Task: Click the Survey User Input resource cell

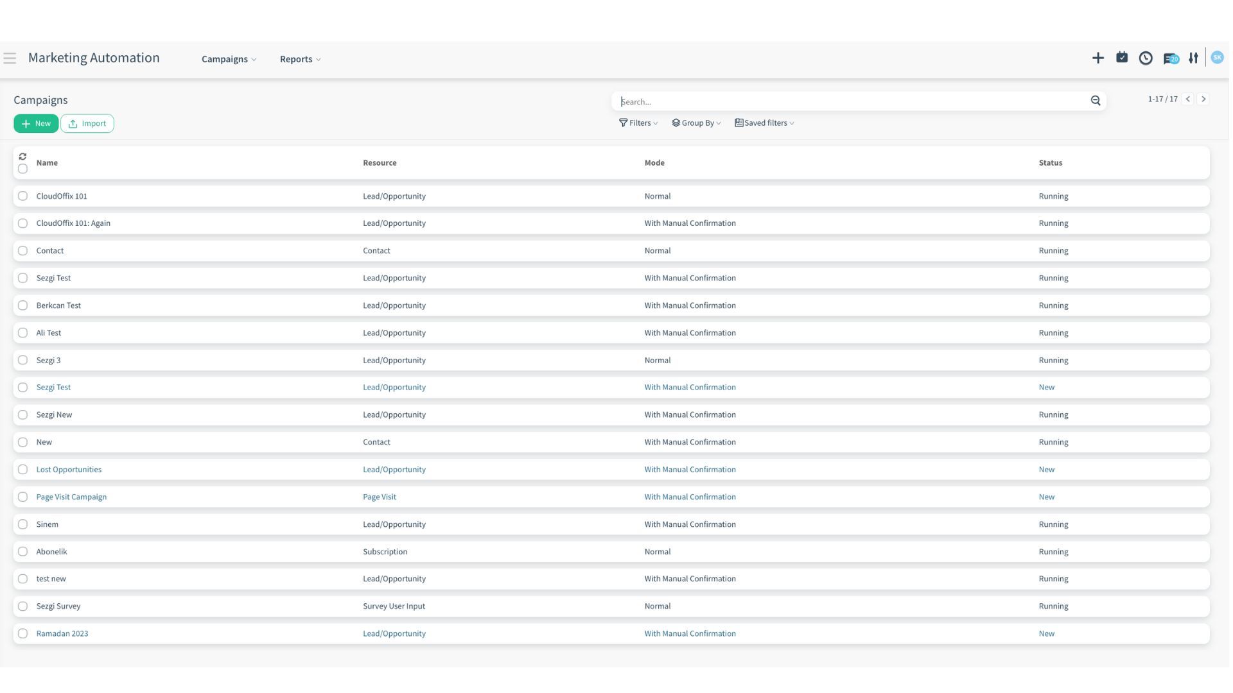Action: pos(394,606)
